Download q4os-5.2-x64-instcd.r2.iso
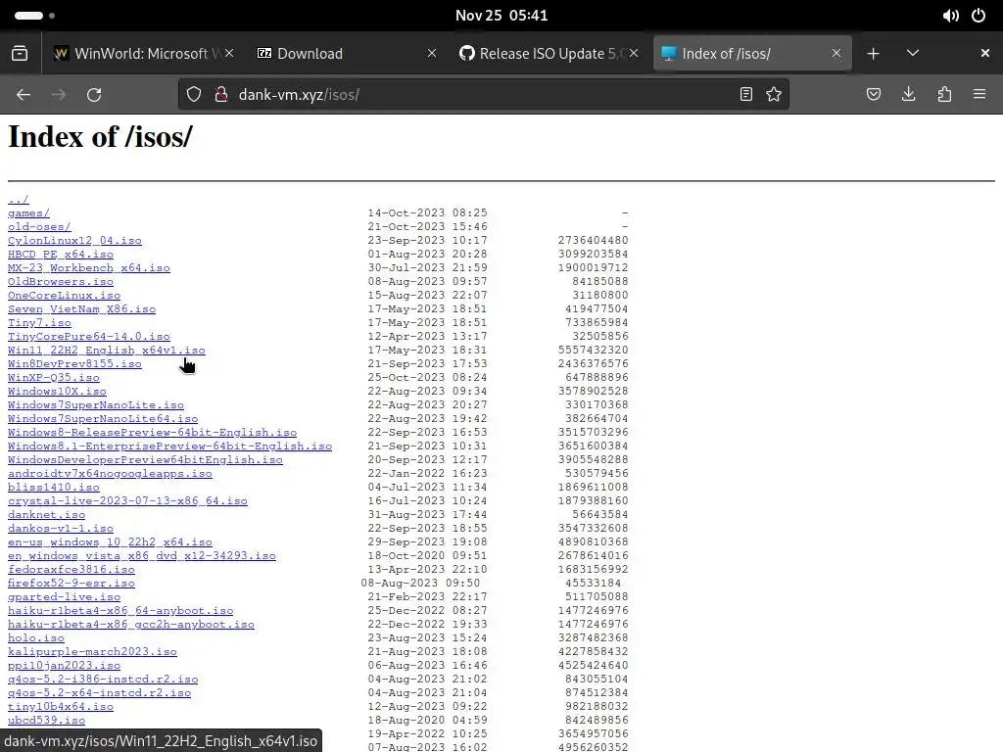Screen dimensions: 1003x752 coord(100,693)
